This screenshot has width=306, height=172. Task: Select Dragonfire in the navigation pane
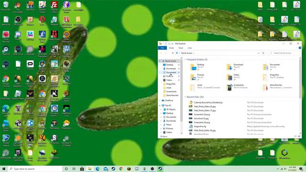pos(169,84)
